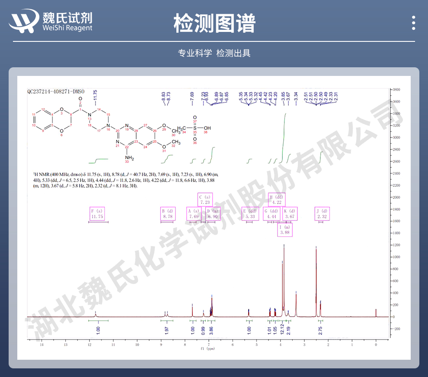
Task: Click the 1H NMR summary text line
Action: click(125, 180)
